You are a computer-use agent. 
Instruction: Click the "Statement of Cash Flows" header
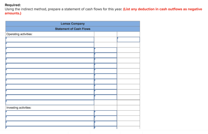(73, 29)
